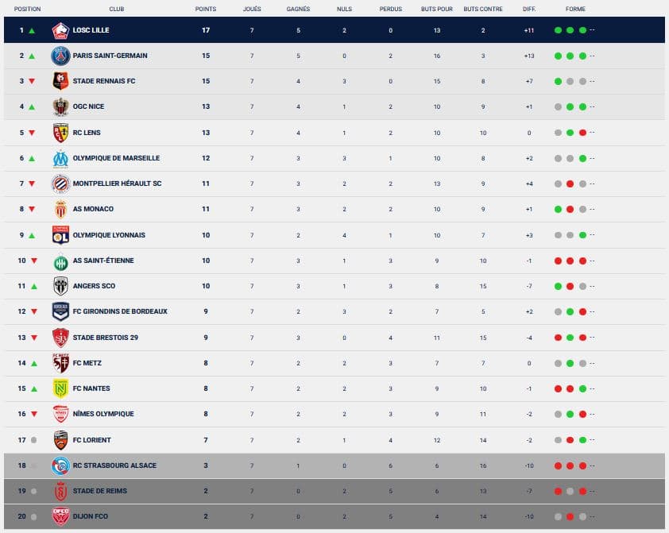Click the FC Lorient club crest
This screenshot has width=669, height=533.
60,440
